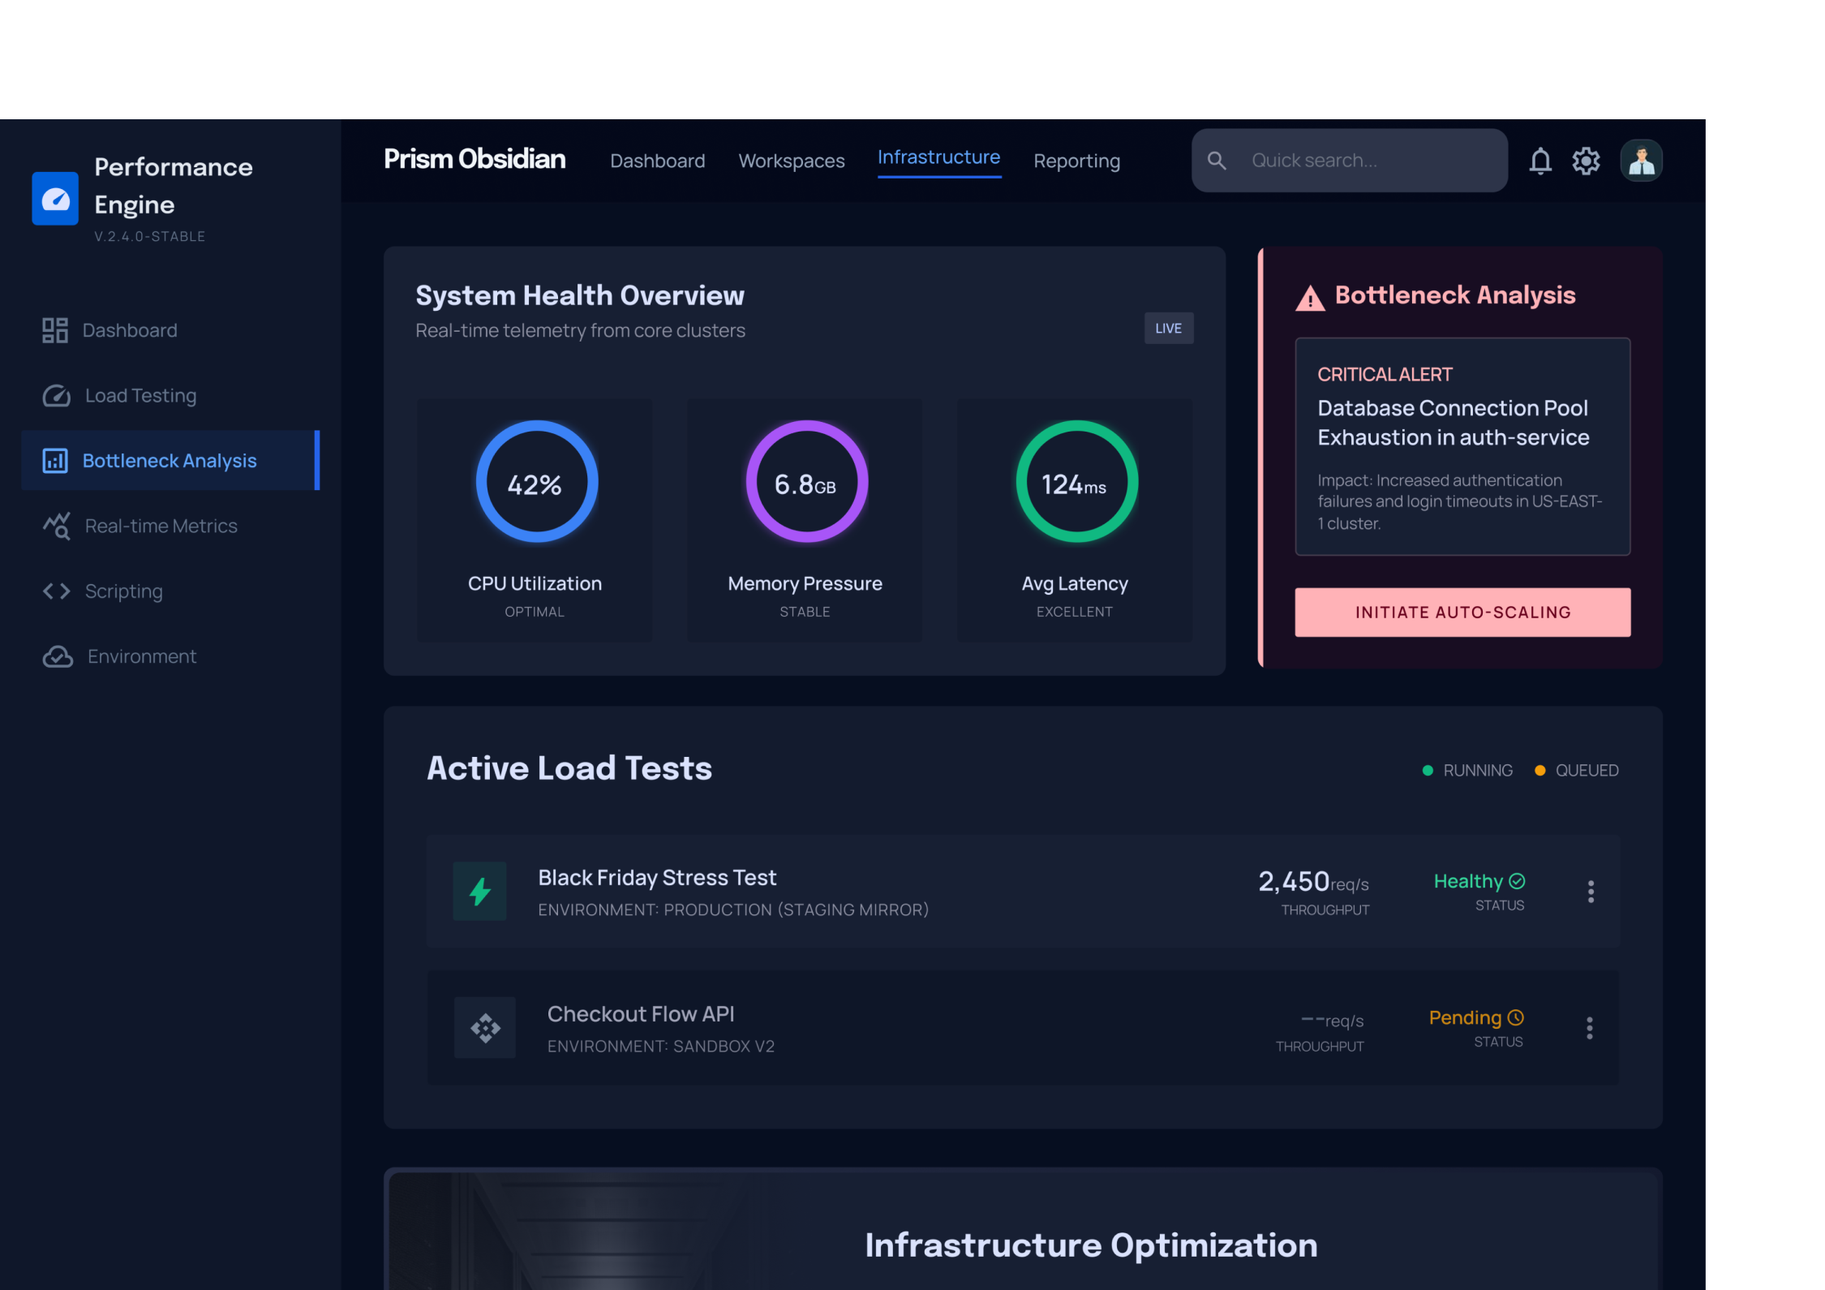Click the Black Friday lightning bolt icon
The width and height of the screenshot is (1825, 1290).
pyautogui.click(x=479, y=891)
